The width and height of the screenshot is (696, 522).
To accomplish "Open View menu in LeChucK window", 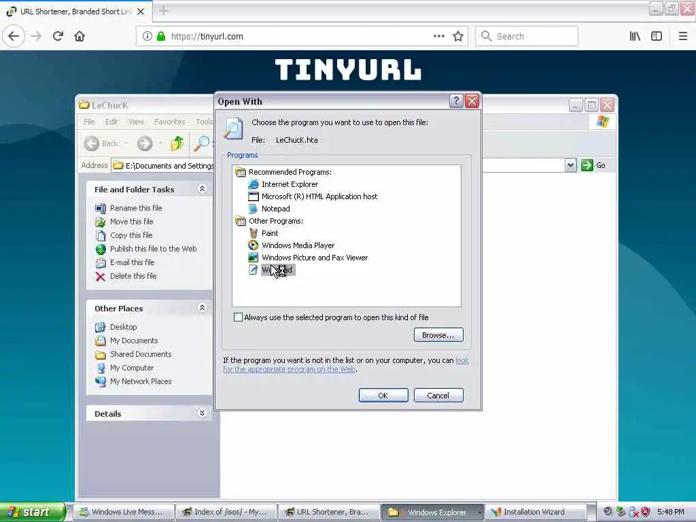I will point(136,122).
